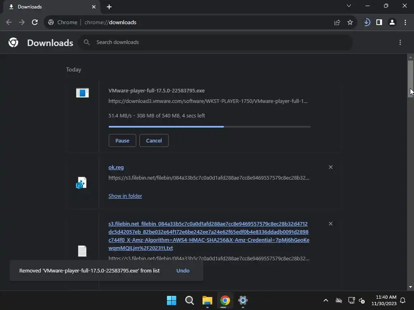Image resolution: width=414 pixels, height=310 pixels.
Task: Click the Chrome logo beside Downloads heading
Action: (13, 42)
